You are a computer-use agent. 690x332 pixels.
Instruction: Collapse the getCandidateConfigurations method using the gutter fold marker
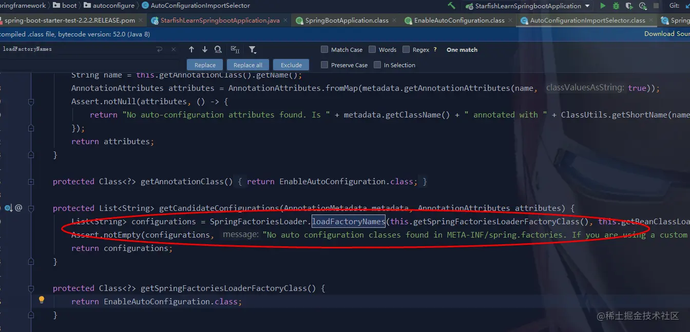pyautogui.click(x=31, y=208)
